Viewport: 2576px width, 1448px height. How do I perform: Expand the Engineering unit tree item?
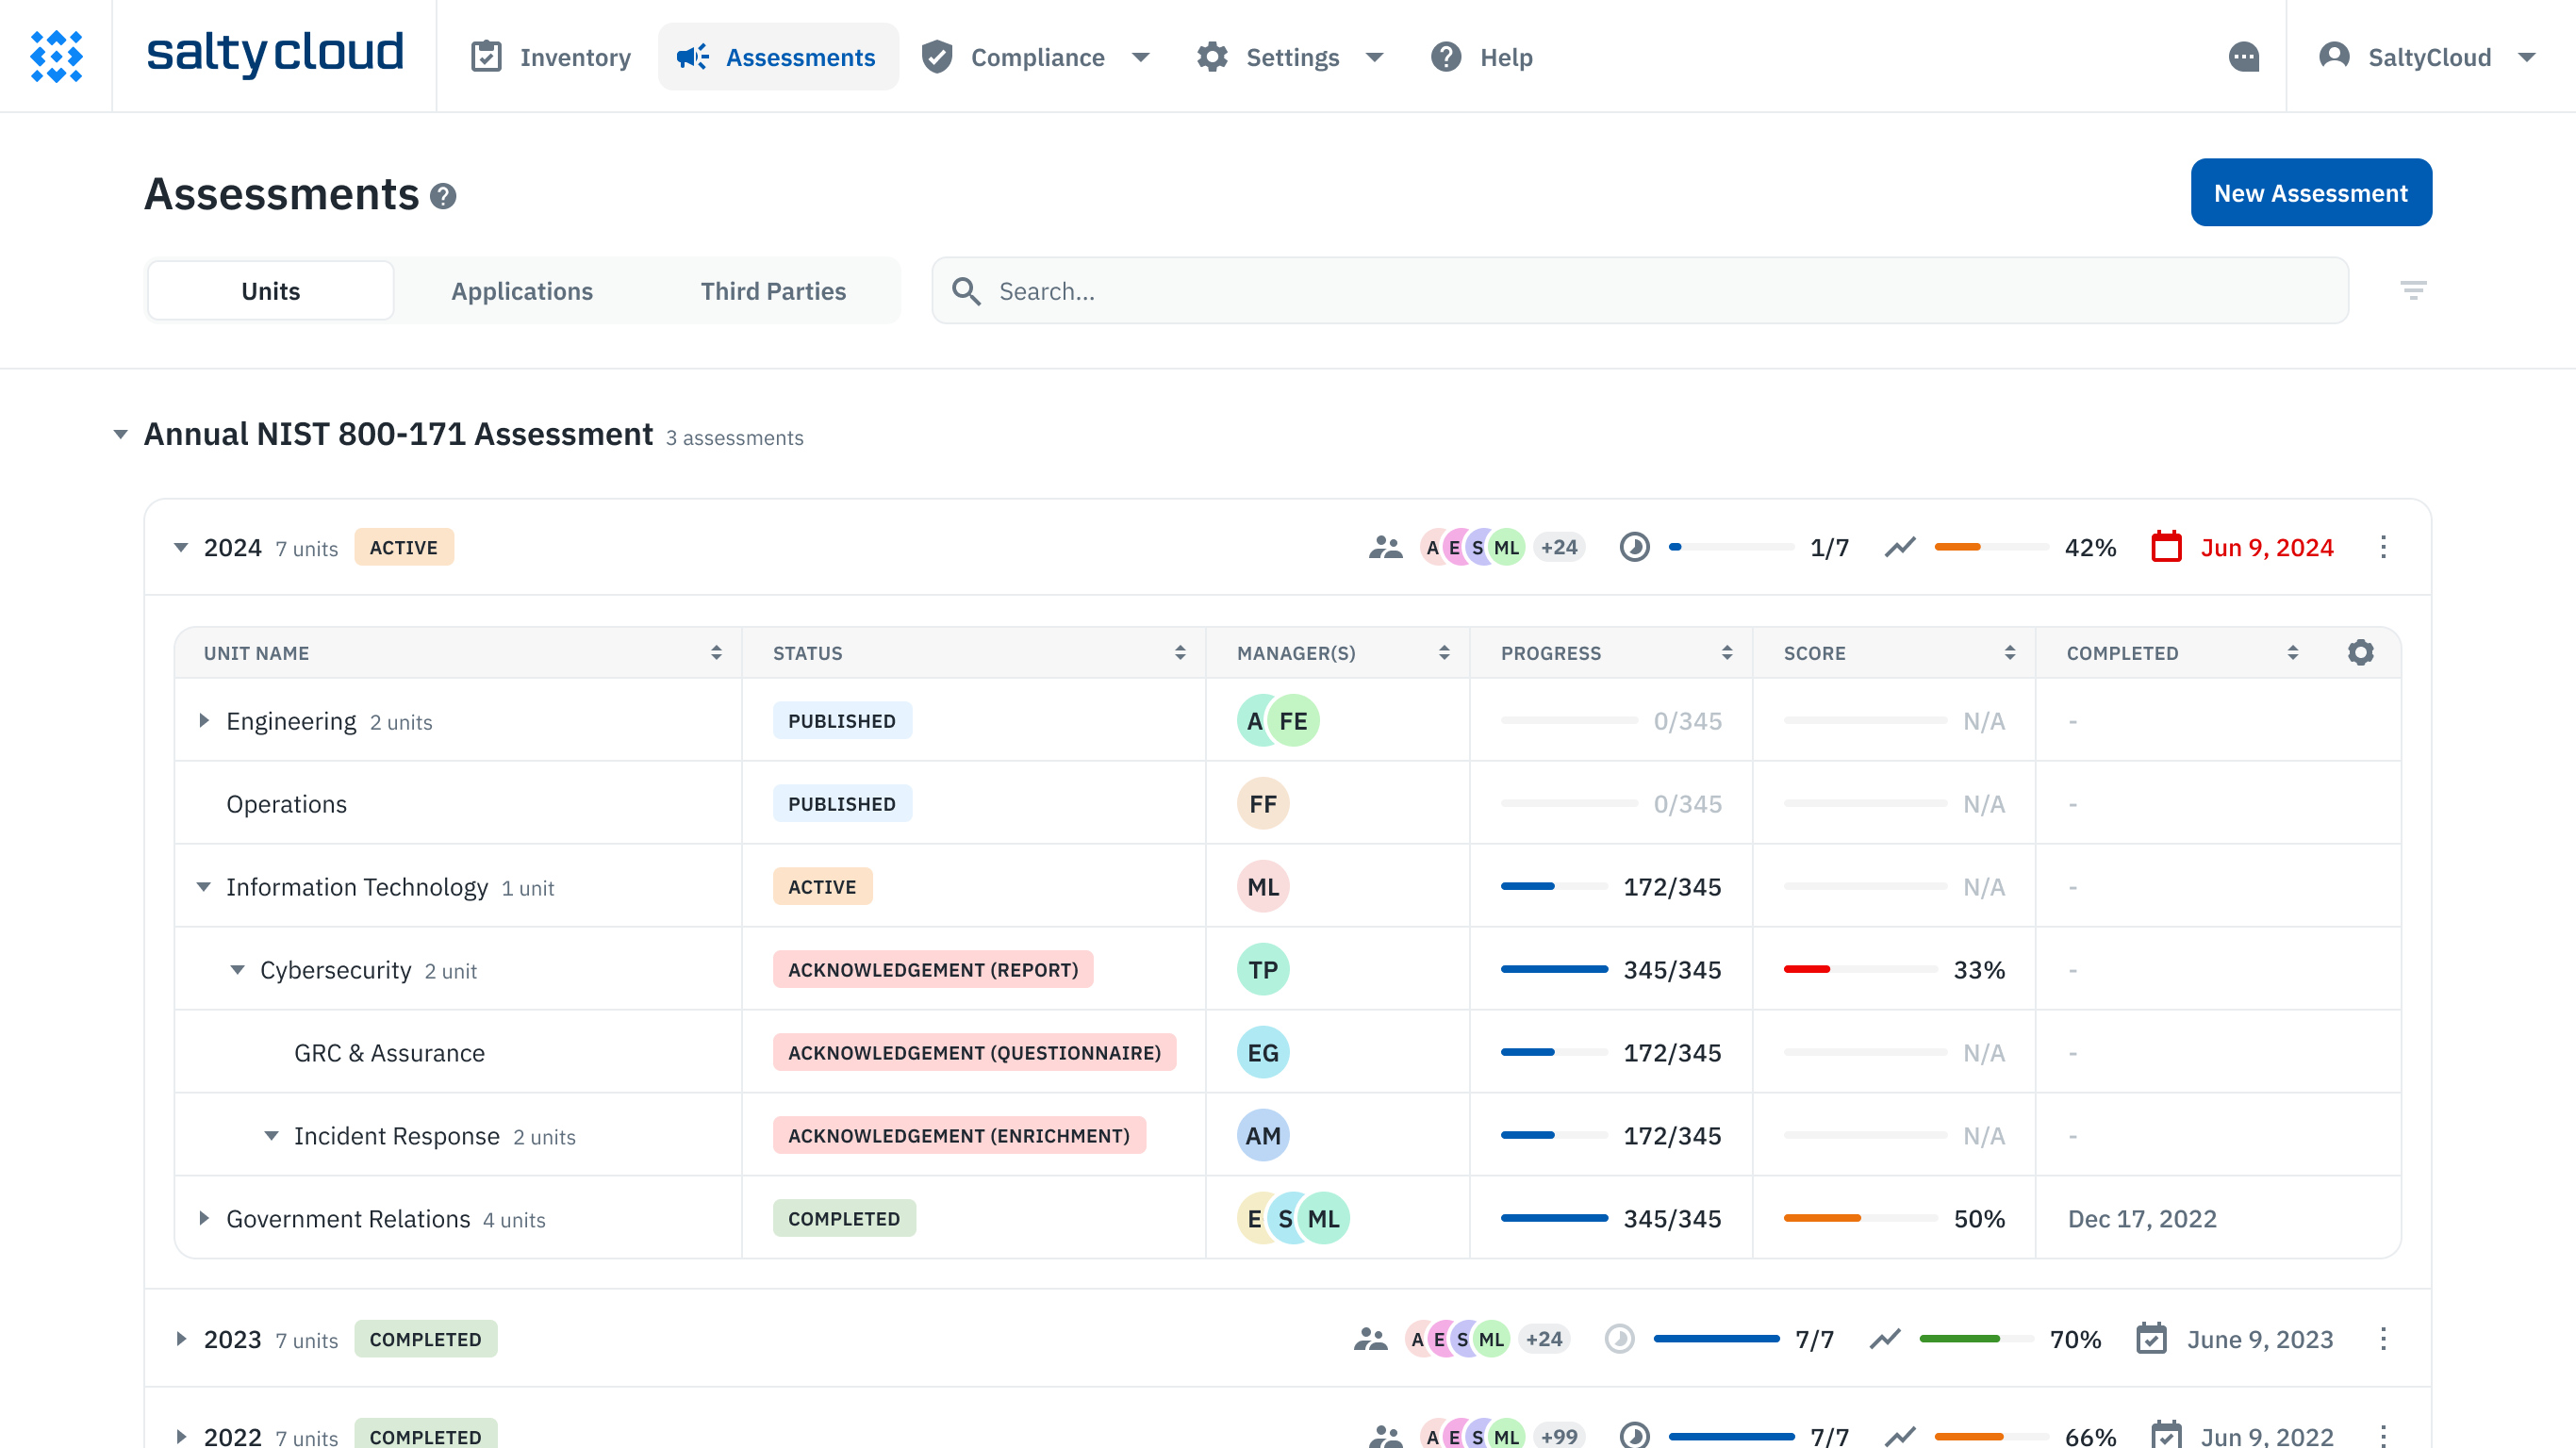[x=207, y=719]
